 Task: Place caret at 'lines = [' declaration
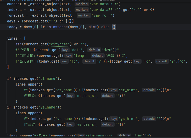16,38
